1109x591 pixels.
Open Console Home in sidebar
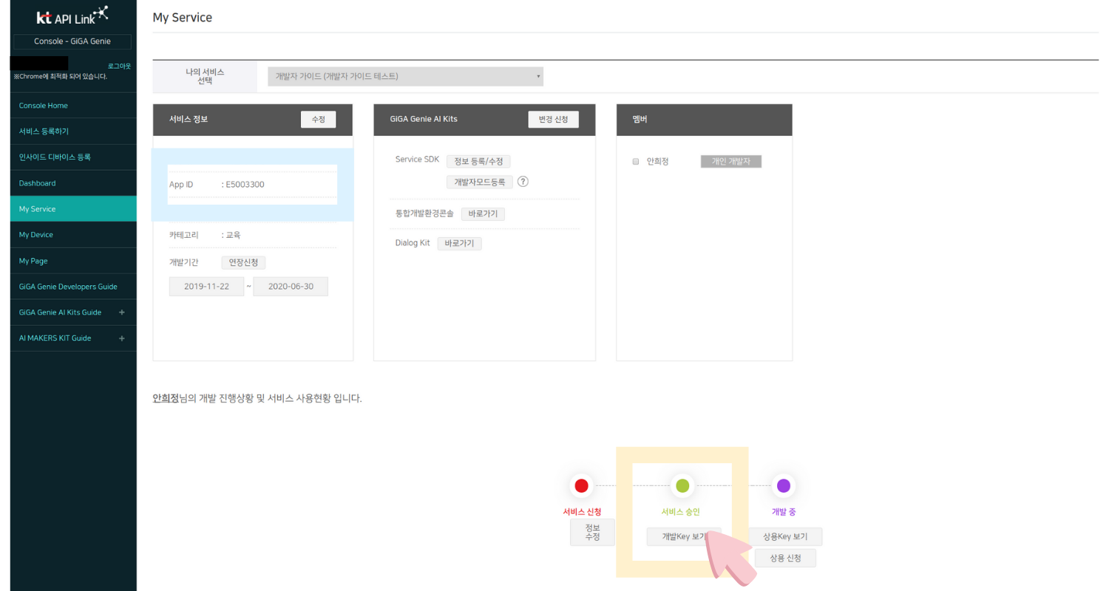pos(73,106)
